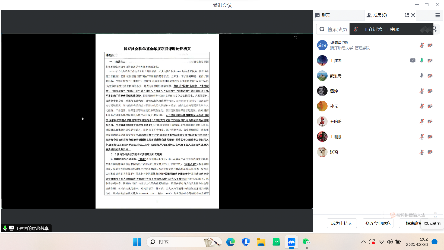Click the 修改会中昵称 button
This screenshot has width=444, height=250.
pos(378,223)
